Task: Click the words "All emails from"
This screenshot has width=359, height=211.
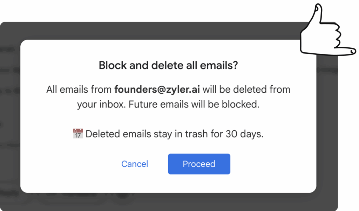Action: pos(79,90)
